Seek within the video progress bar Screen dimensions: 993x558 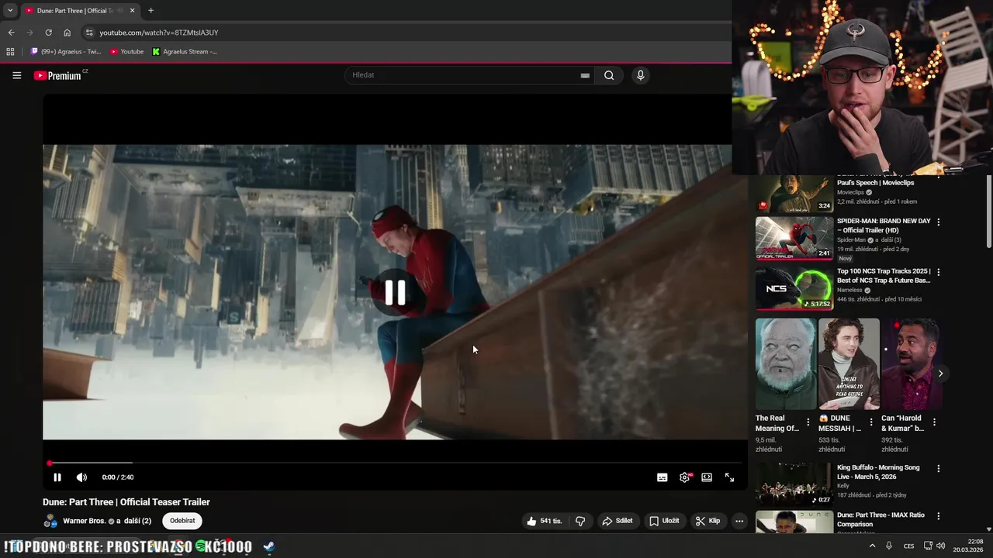pos(395,463)
